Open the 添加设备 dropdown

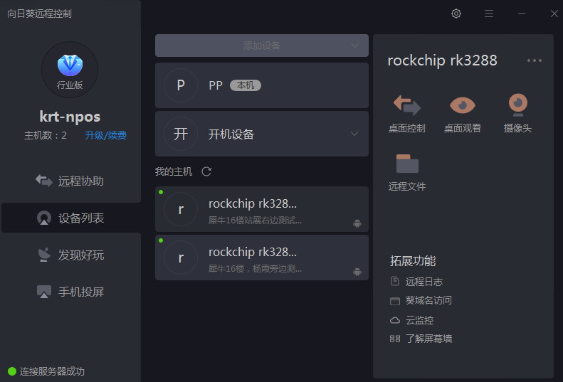262,46
